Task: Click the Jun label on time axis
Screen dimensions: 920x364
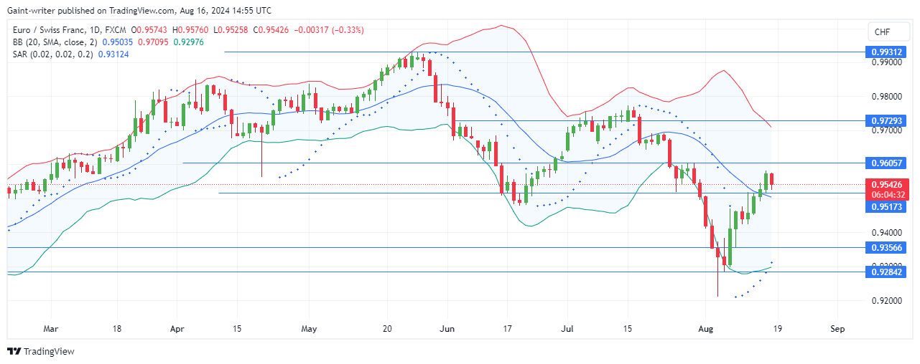Action: click(446, 329)
